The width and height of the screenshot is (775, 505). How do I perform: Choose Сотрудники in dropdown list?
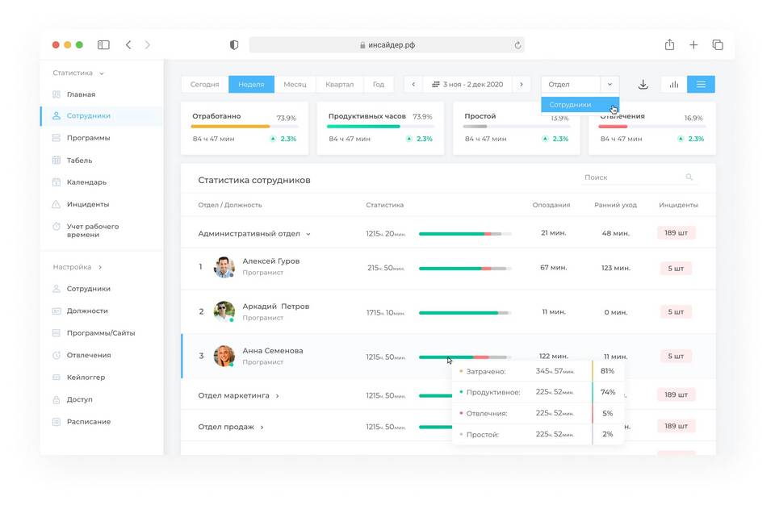point(580,105)
